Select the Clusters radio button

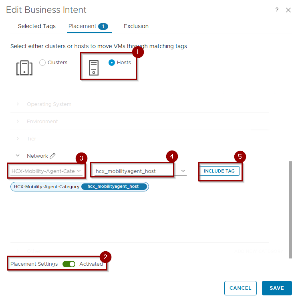(x=42, y=63)
